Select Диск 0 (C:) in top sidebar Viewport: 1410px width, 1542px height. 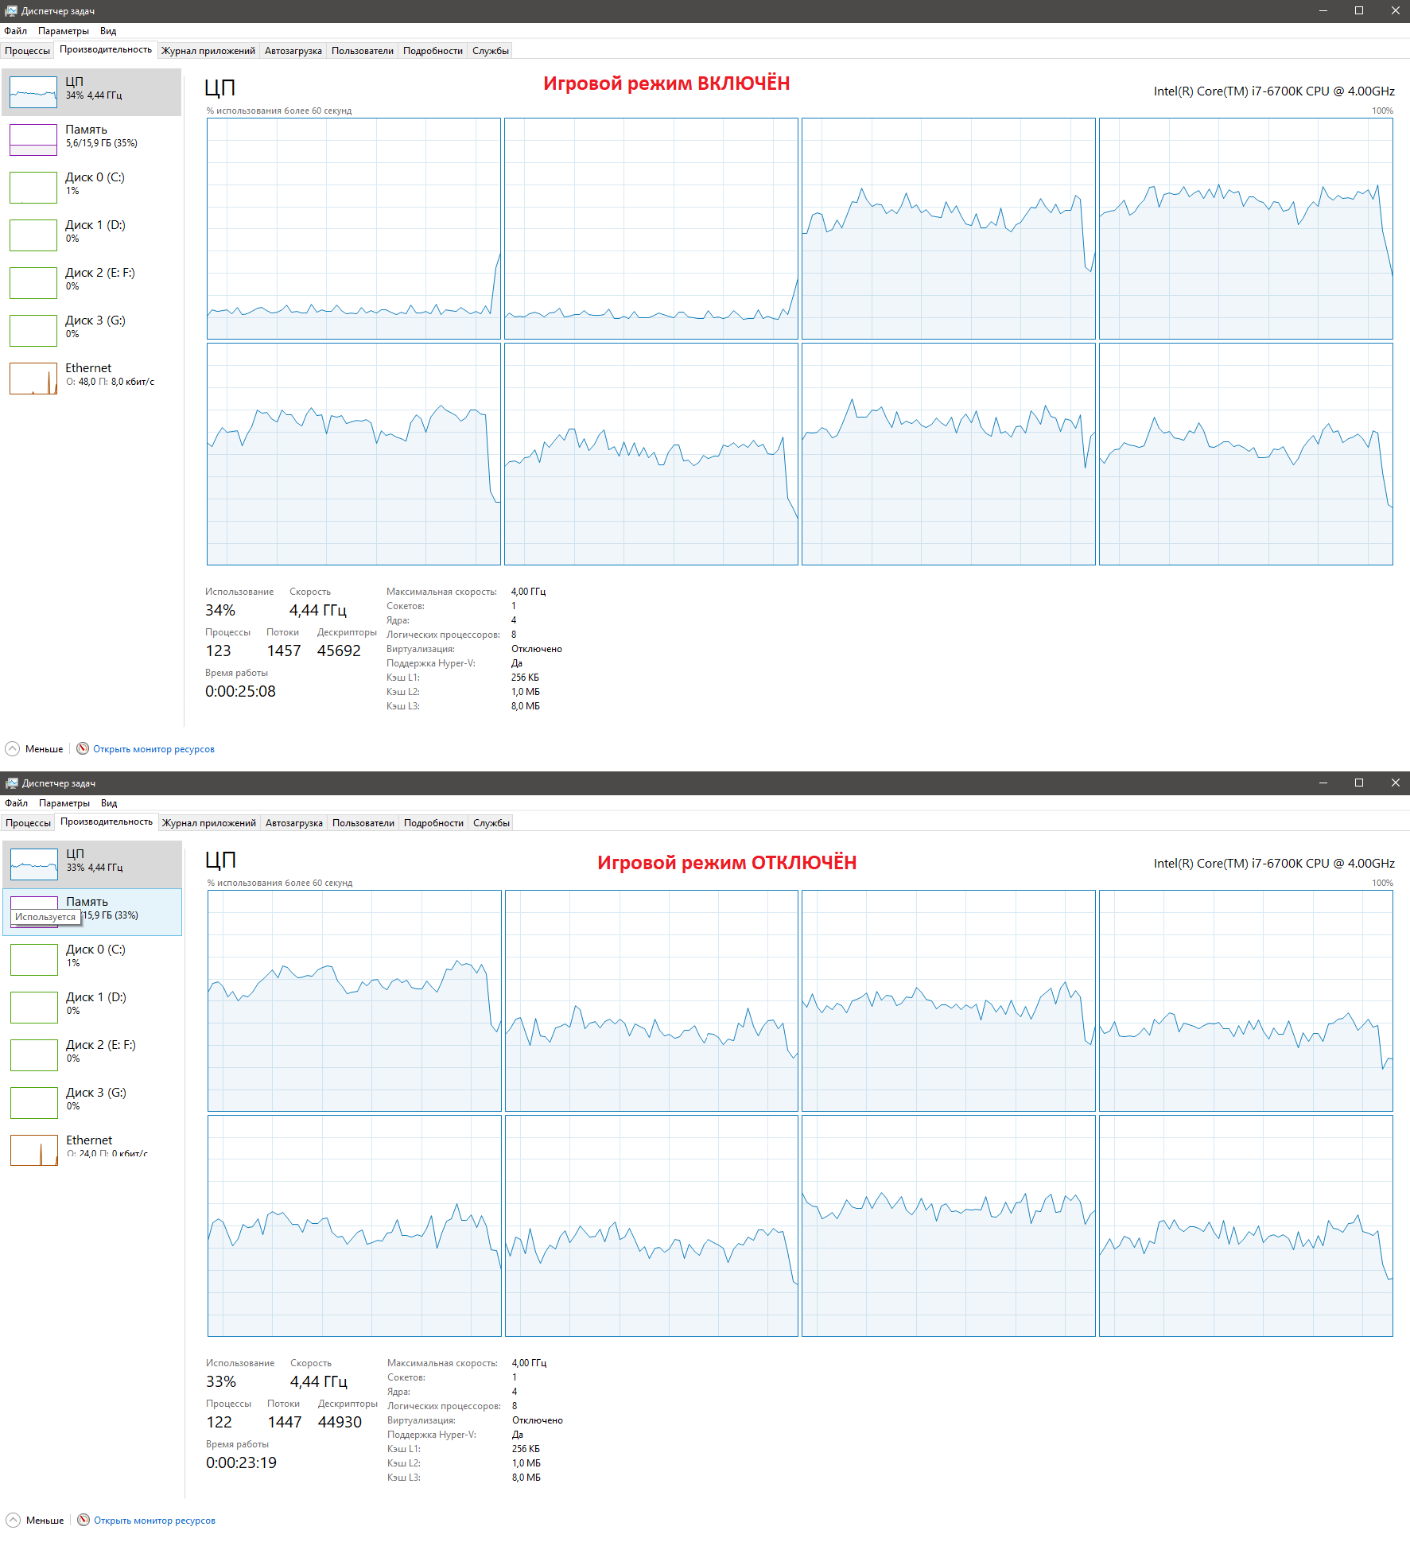click(91, 188)
